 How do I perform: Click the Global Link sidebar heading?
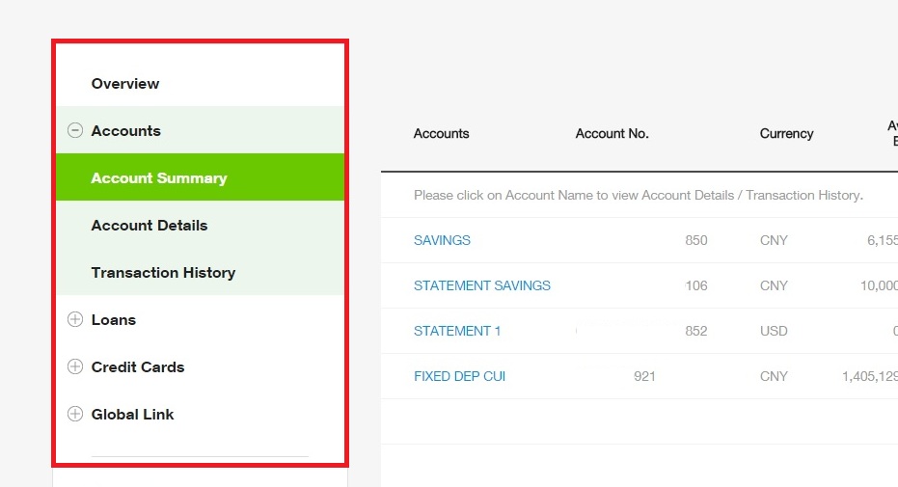point(132,415)
